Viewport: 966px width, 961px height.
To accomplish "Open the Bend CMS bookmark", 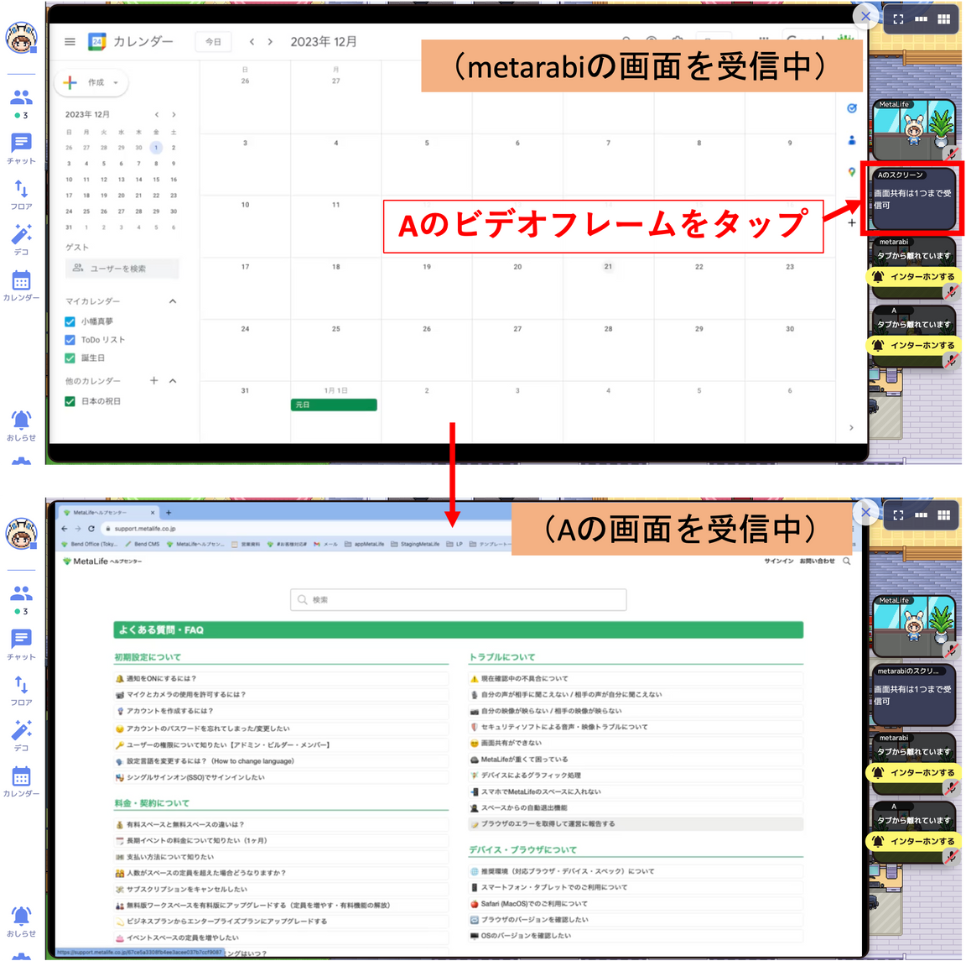I will [143, 544].
